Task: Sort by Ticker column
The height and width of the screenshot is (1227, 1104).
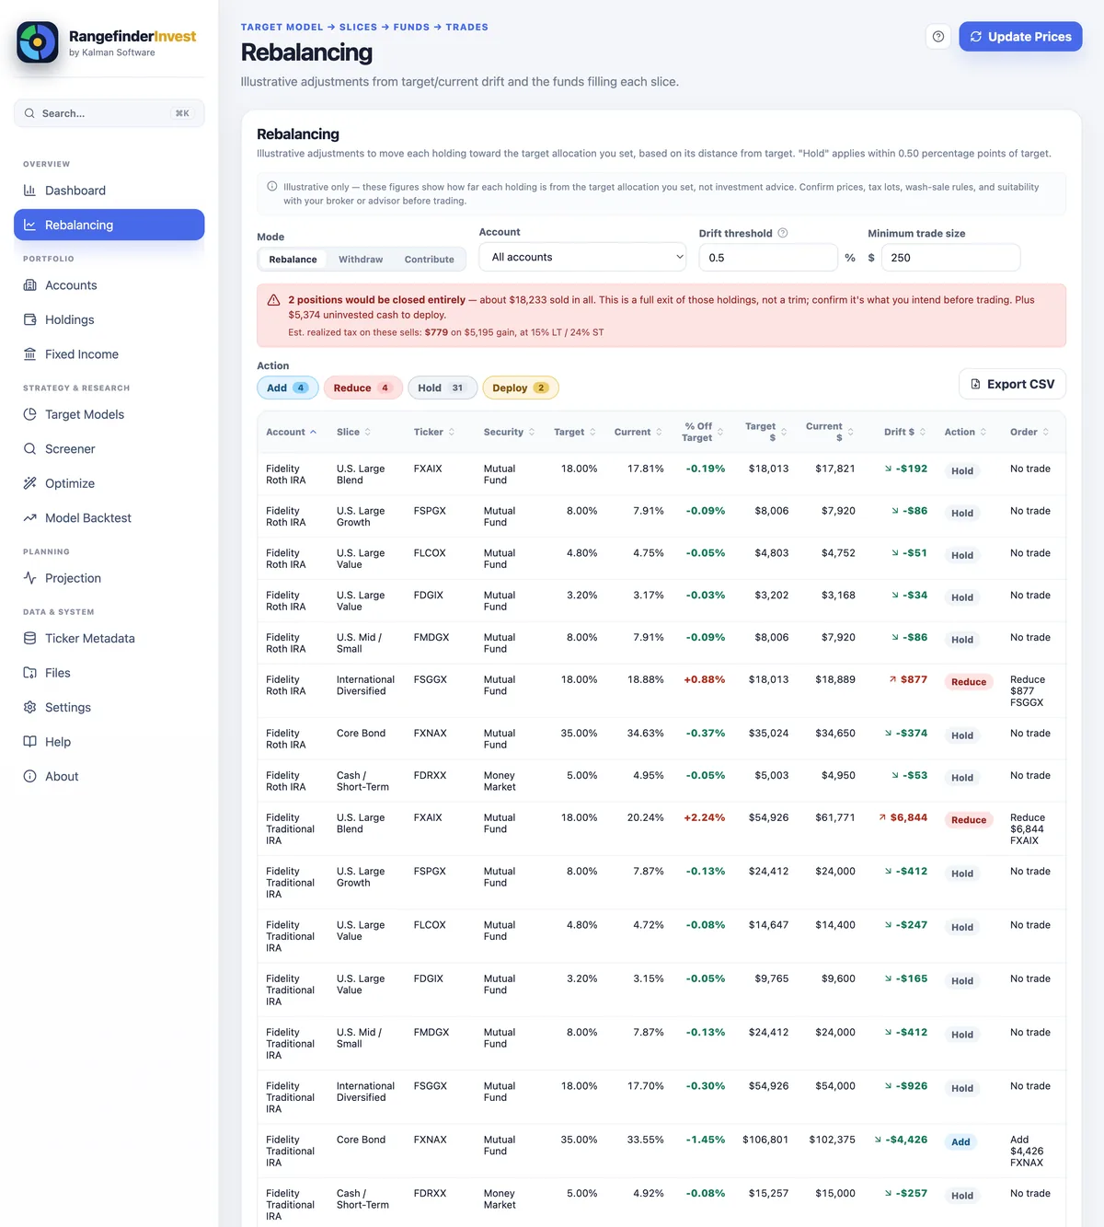Action: click(435, 432)
